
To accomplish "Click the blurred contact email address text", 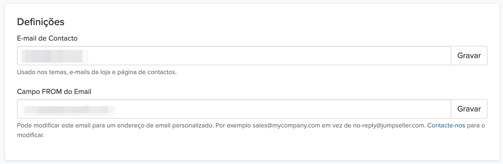I will tap(52, 56).
